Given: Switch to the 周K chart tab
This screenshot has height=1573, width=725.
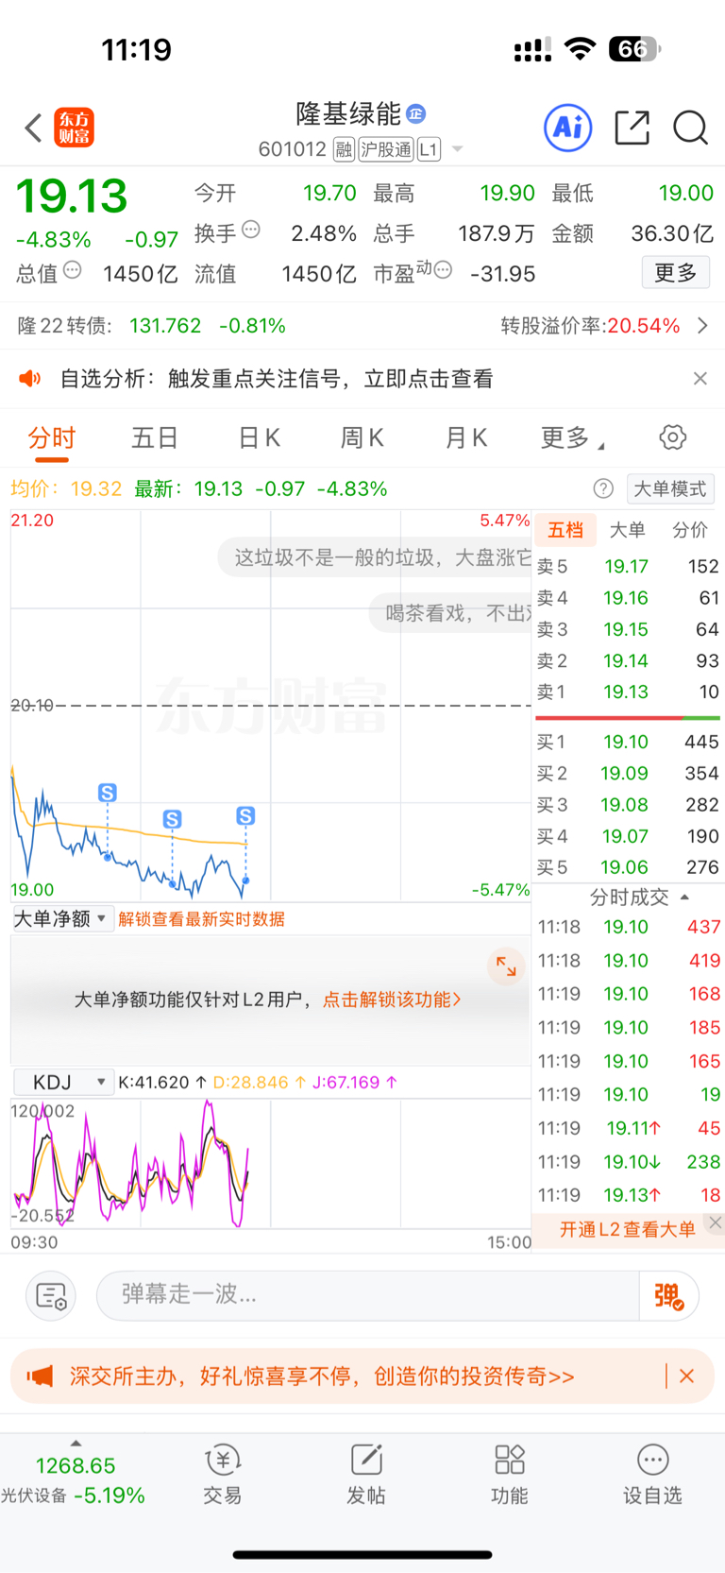Looking at the screenshot, I should tap(362, 438).
